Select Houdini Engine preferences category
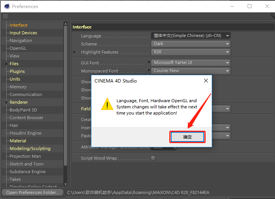275x199 pixels. (x=25, y=133)
